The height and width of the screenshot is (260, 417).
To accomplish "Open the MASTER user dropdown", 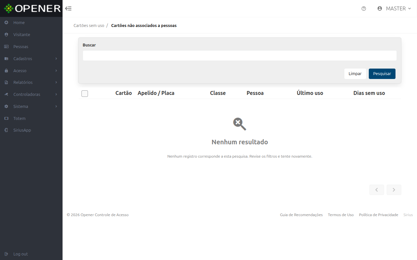I will pyautogui.click(x=394, y=8).
